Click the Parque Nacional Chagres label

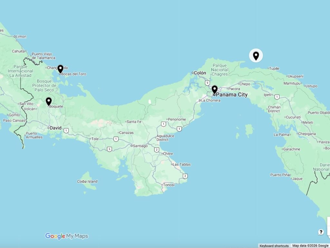click(x=220, y=70)
